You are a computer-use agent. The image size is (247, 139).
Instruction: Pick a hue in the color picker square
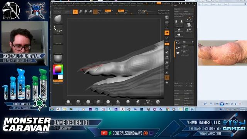(58, 69)
